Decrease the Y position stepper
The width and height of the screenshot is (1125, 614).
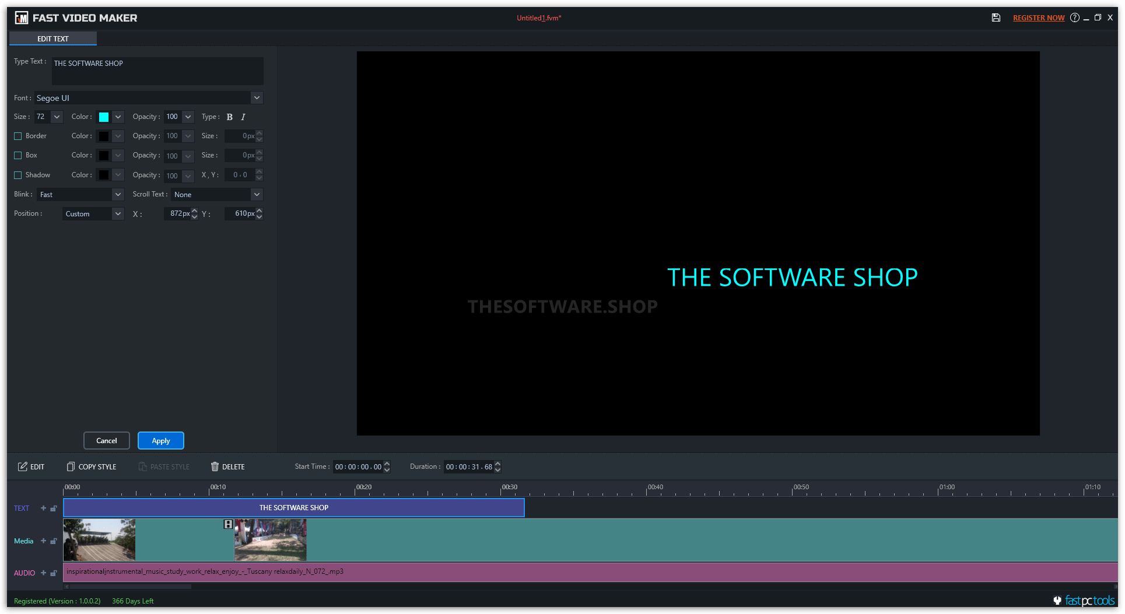260,217
